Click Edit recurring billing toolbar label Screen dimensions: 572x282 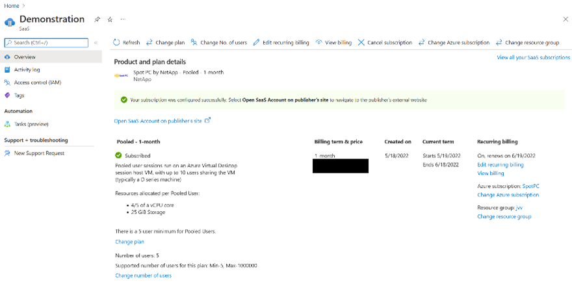point(286,43)
